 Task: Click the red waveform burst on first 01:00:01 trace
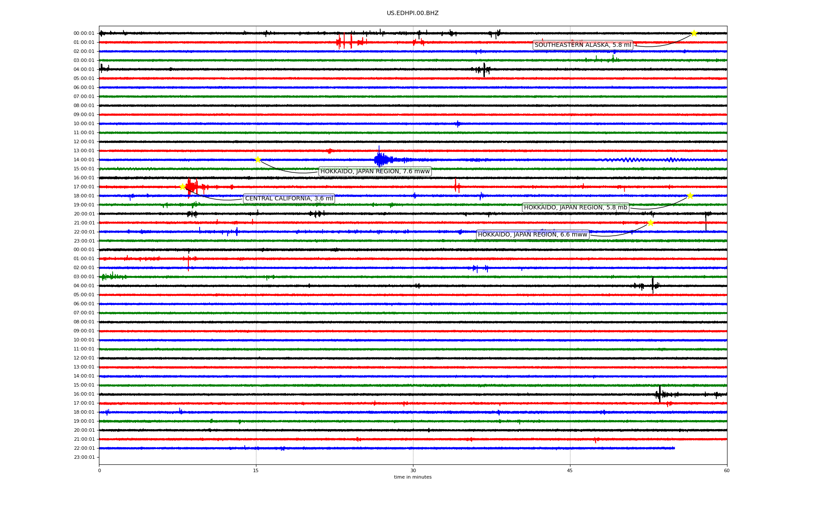tap(344, 42)
